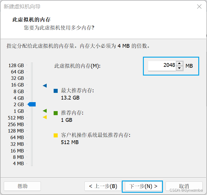Click the 2 GB slider label
Screen dimensions: 207x195
tap(19, 104)
